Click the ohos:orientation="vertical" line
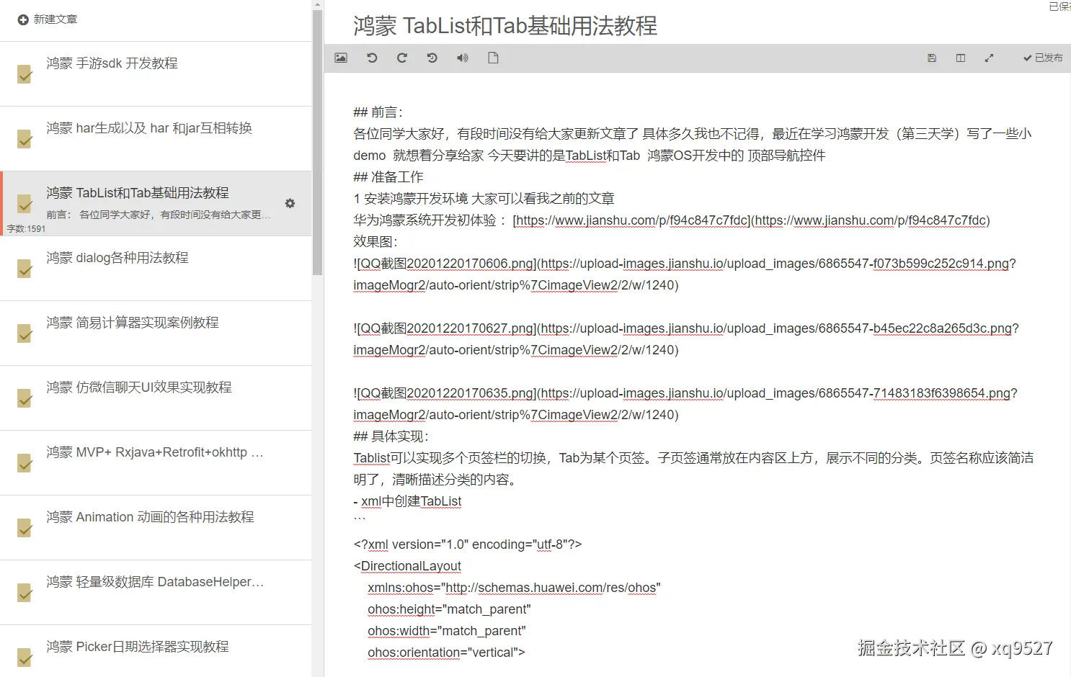Screen dimensions: 1071x677 (446, 653)
